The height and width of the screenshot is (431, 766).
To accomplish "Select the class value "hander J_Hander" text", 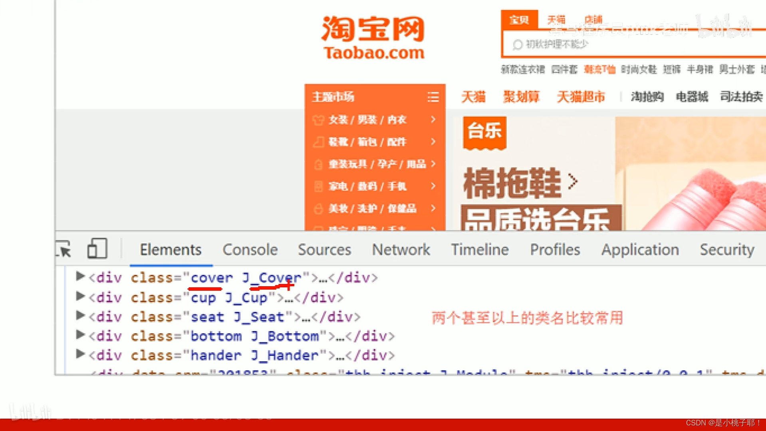I will (254, 355).
